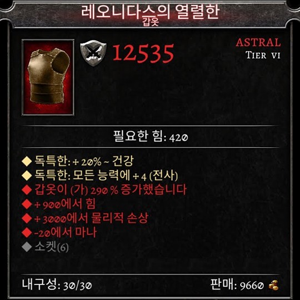Click the defense value 12535
This screenshot has width=300, height=300.
click(143, 53)
